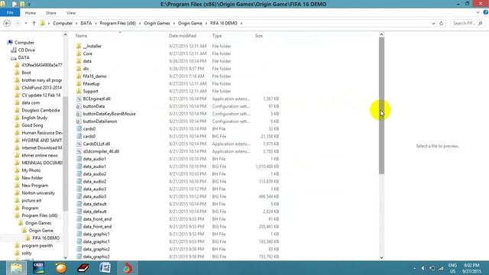Click the Program Files (x86) breadcrumb
Viewport: 489px width, 275px height.
(118, 24)
